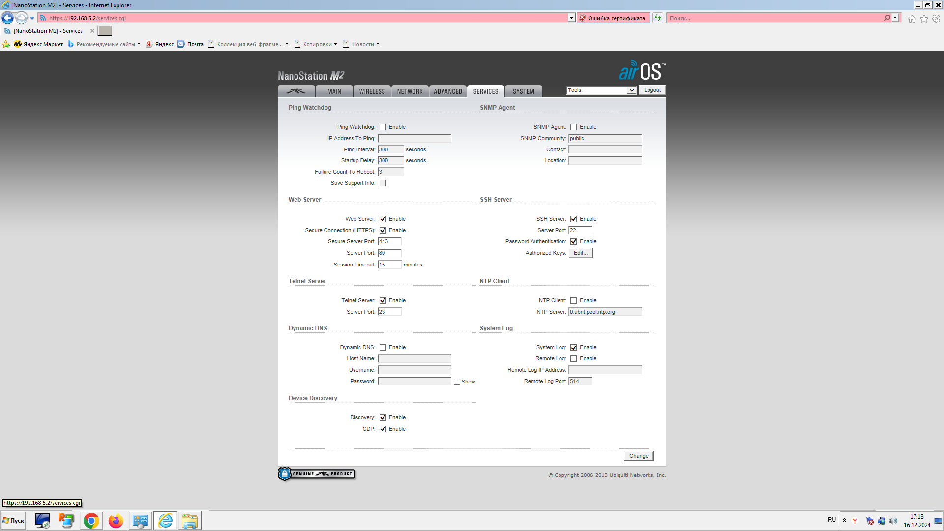Enable the NTP Client checkbox
The image size is (944, 531).
[573, 301]
